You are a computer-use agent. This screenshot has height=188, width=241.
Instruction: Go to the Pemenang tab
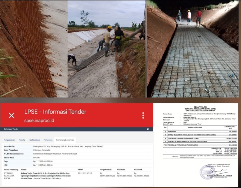[48, 140]
